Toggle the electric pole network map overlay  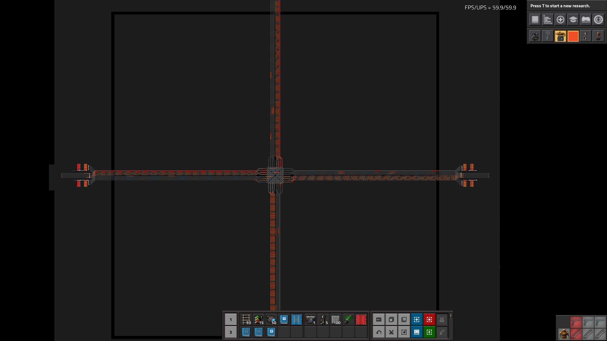coord(548,36)
